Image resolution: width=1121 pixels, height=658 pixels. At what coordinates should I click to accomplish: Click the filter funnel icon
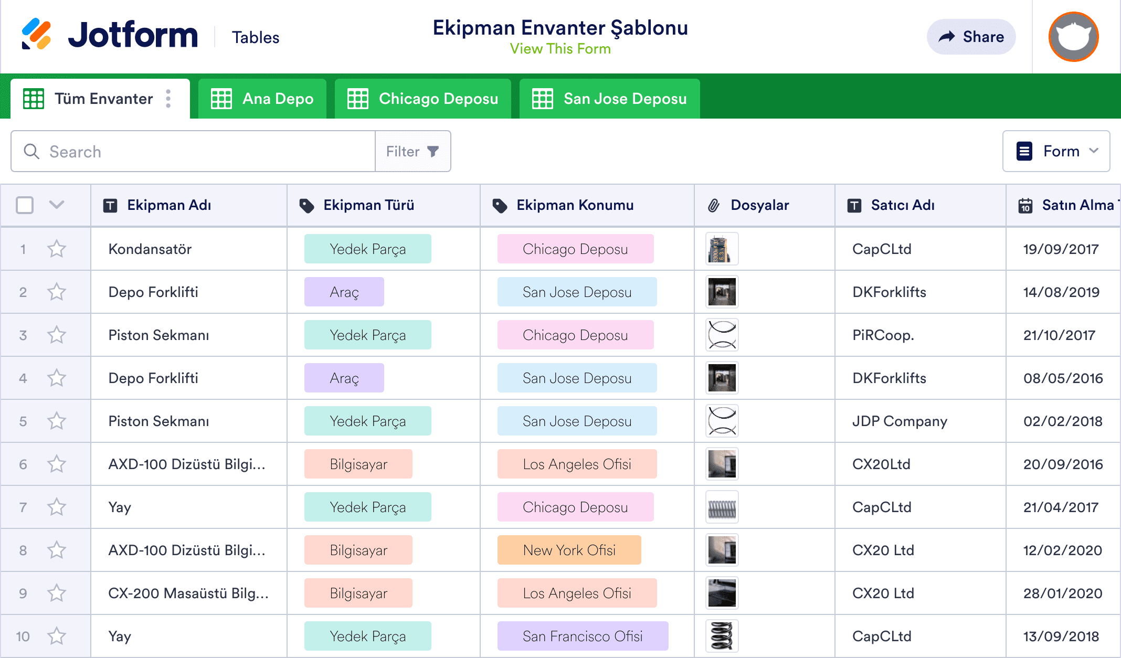[x=433, y=152]
